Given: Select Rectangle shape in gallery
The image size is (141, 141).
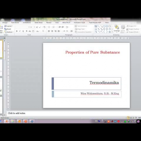Looking at the screenshot, I should [x=104, y=26].
